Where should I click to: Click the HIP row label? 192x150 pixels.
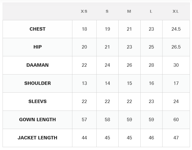pyautogui.click(x=37, y=47)
